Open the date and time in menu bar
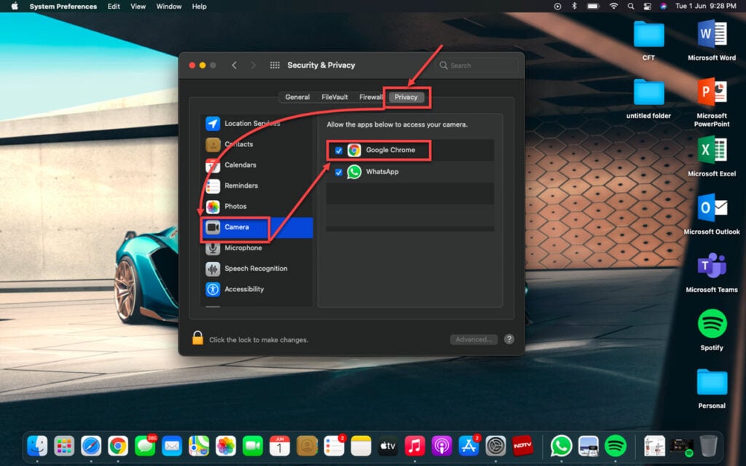 705,6
